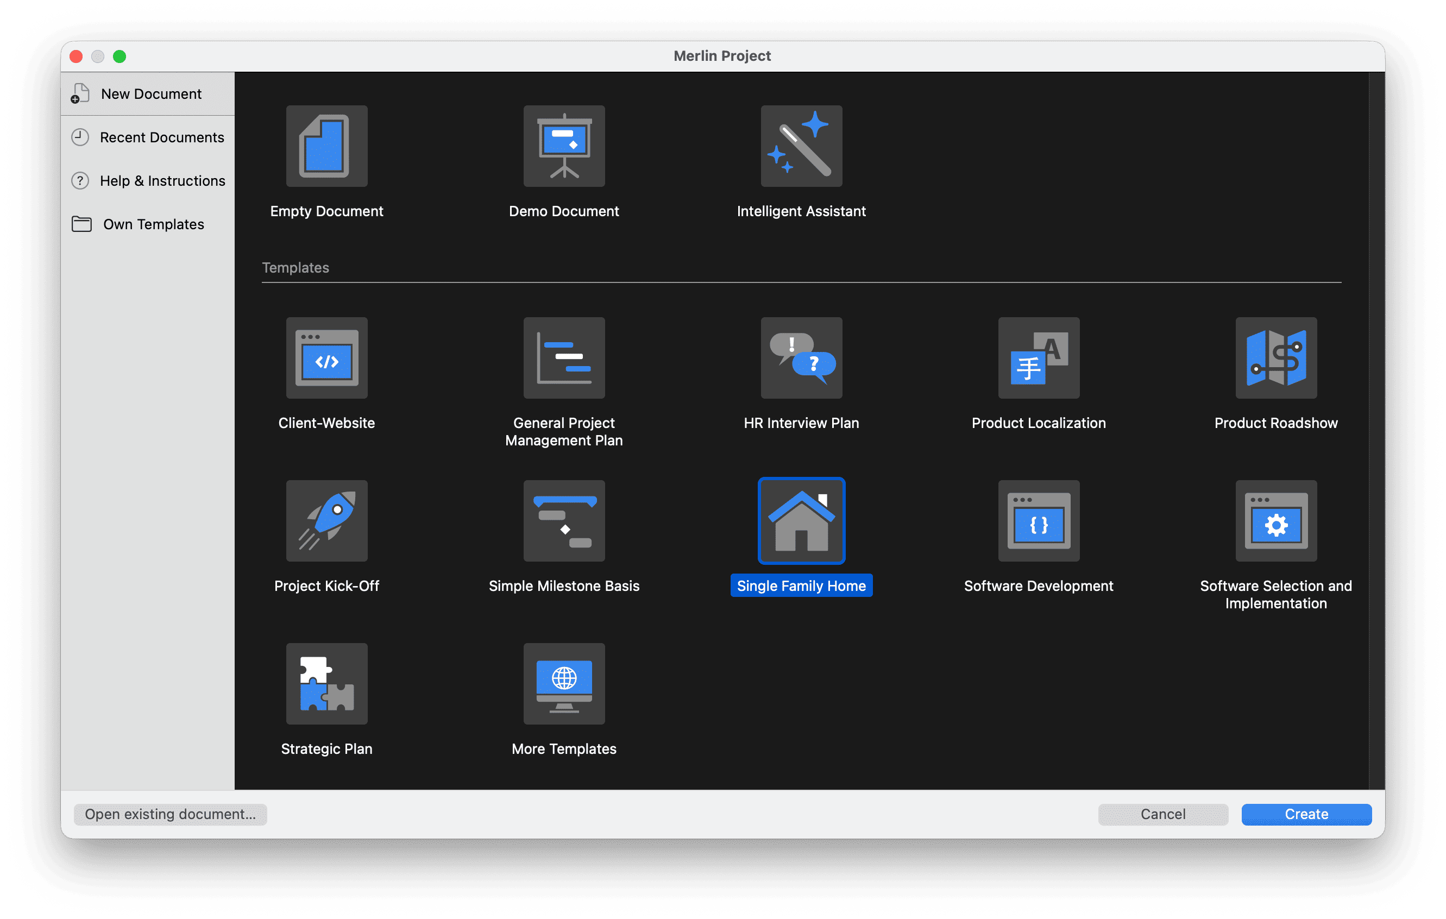Screen dimensions: 1446x919
Task: Go to Own Templates section
Action: (148, 224)
